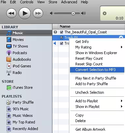Go to the iTunes Store
The height and width of the screenshot is (133, 125).
20,87
